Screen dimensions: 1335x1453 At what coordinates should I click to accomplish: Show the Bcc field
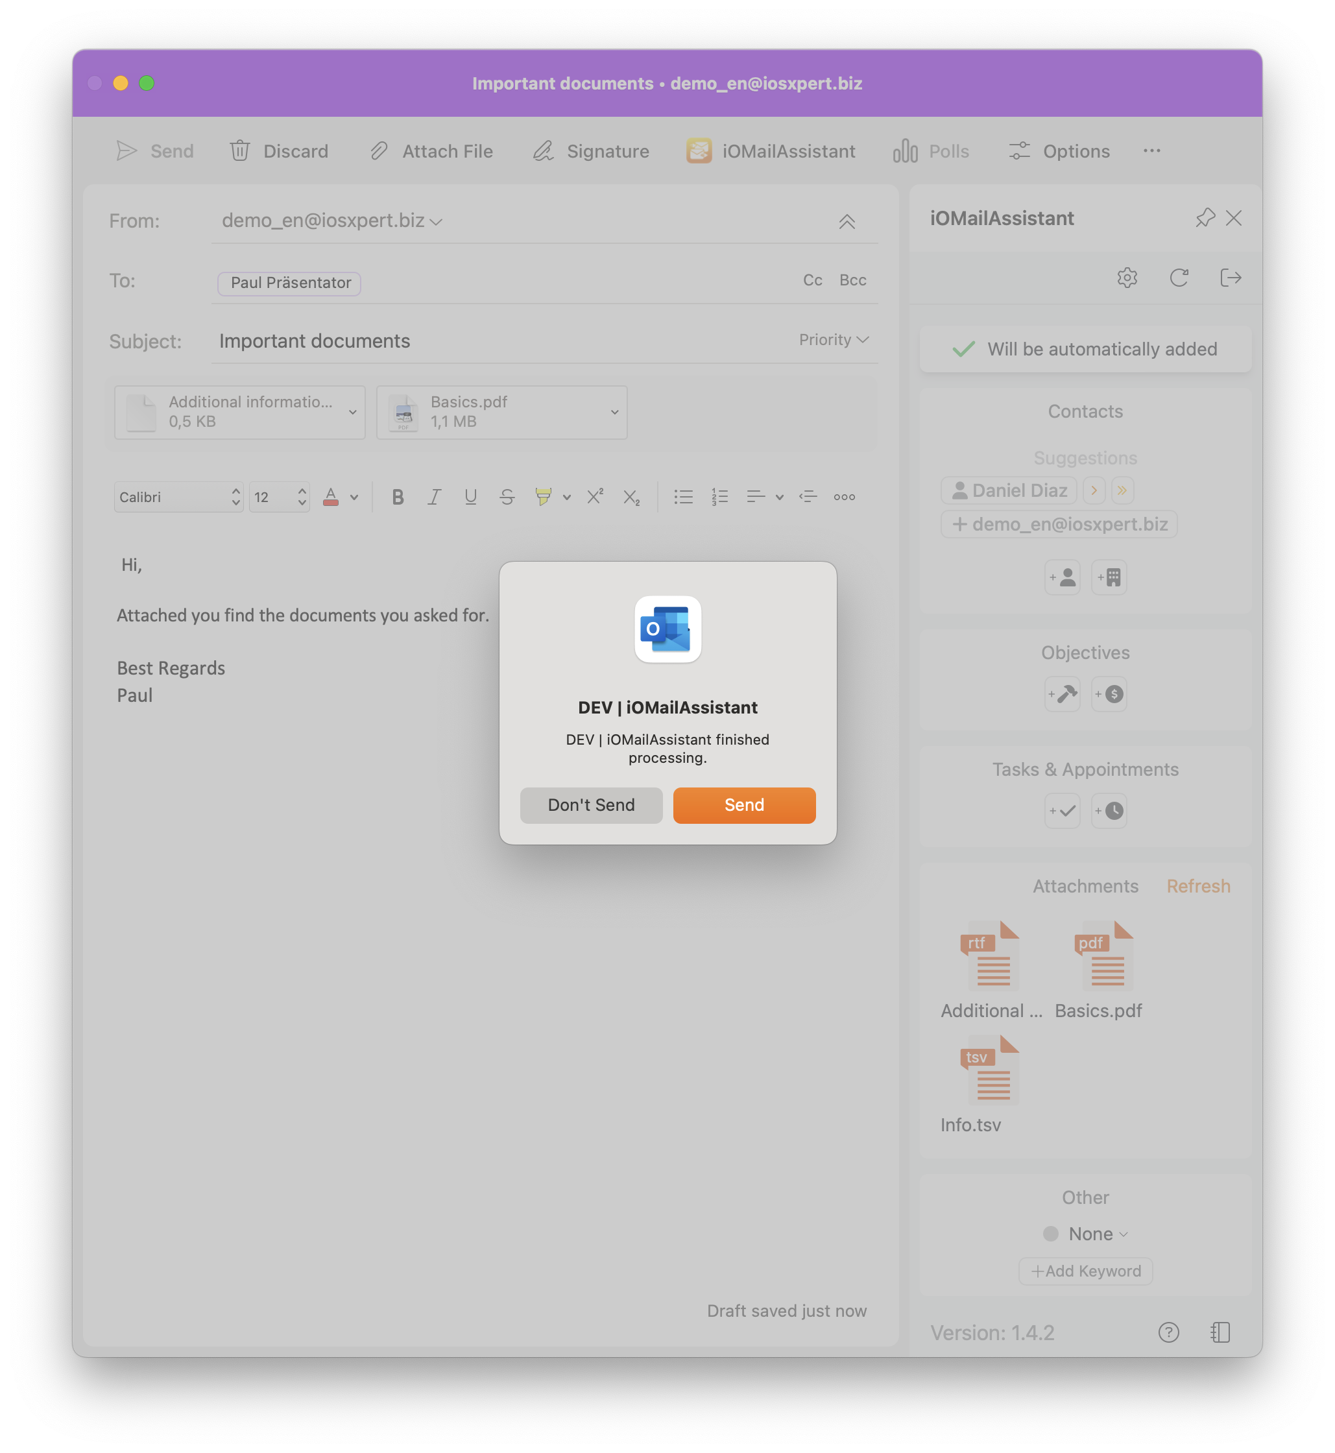click(852, 280)
